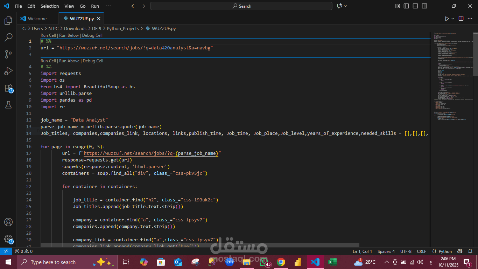Open the Accounts icon in the activity bar
478x269 pixels.
coord(8,222)
